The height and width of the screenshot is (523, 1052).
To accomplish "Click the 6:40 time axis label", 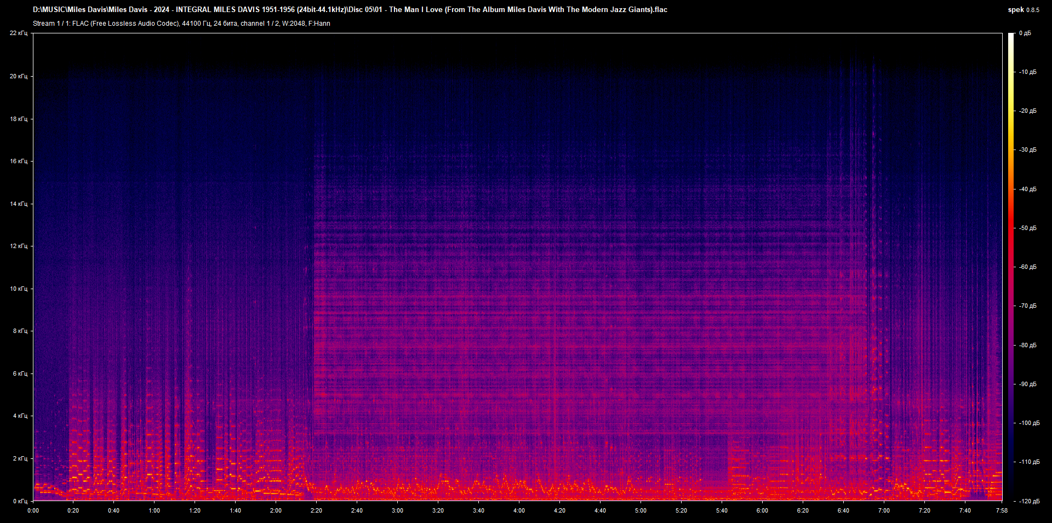I will click(x=844, y=510).
